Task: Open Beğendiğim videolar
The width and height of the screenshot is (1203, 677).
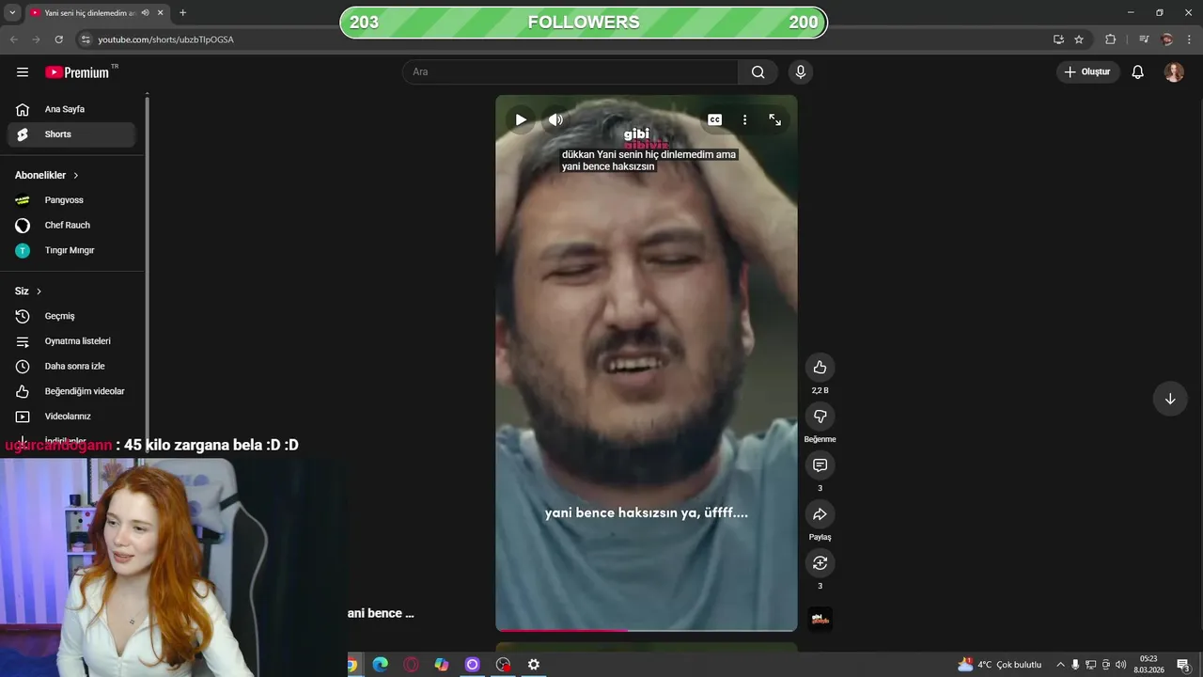Action: [71, 391]
